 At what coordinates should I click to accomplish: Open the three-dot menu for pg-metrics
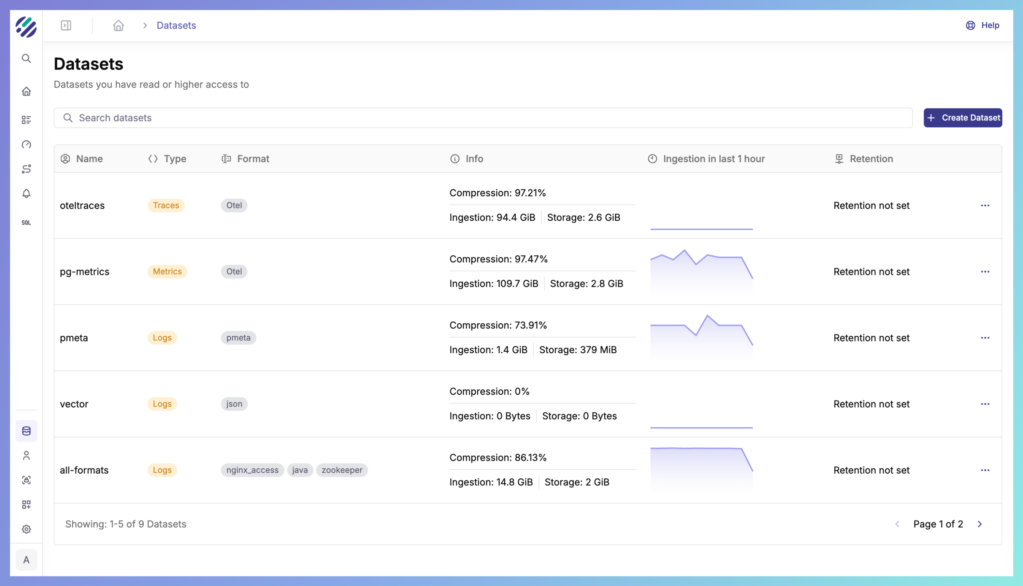pos(985,272)
